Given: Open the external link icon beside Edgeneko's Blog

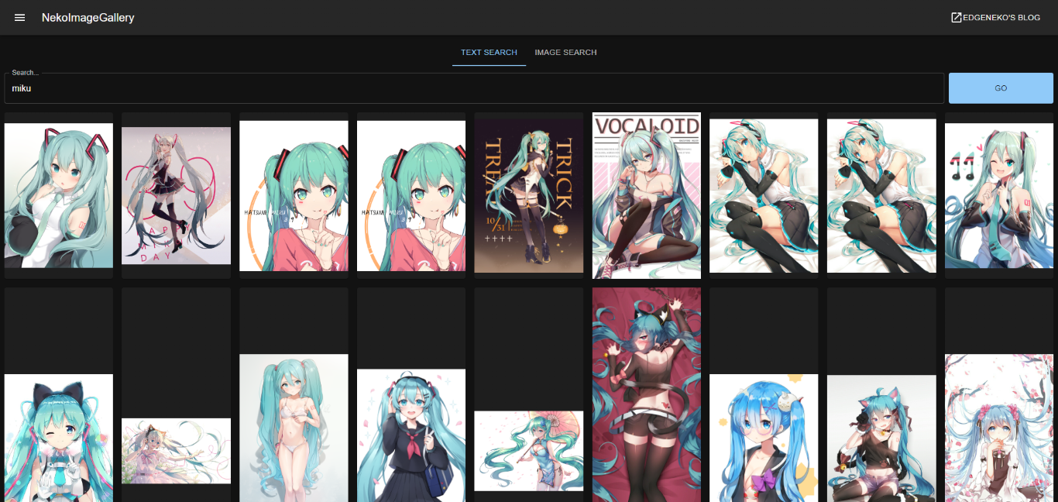Looking at the screenshot, I should [957, 17].
